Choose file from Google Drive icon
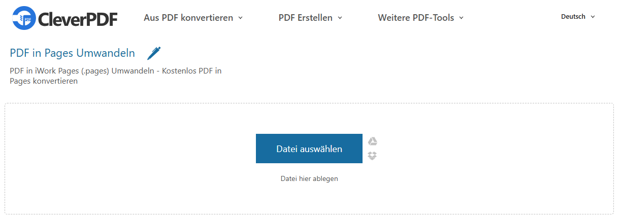The width and height of the screenshot is (622, 220). click(x=373, y=141)
